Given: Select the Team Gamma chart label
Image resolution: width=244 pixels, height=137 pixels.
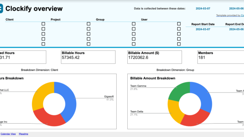Looking at the screenshot, I should [x=138, y=86].
